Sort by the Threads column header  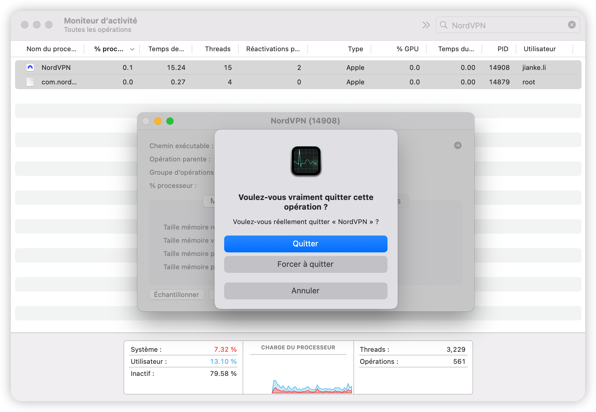click(x=218, y=49)
